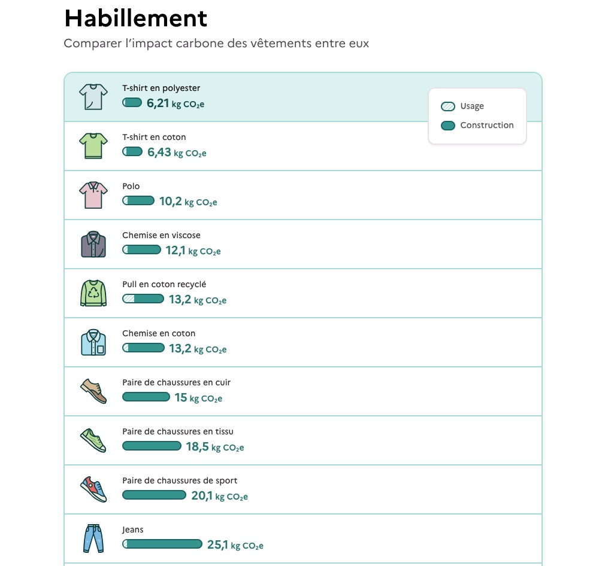
Task: Click the "20,1 kg CO₂e" sport shoes value
Action: pos(219,496)
